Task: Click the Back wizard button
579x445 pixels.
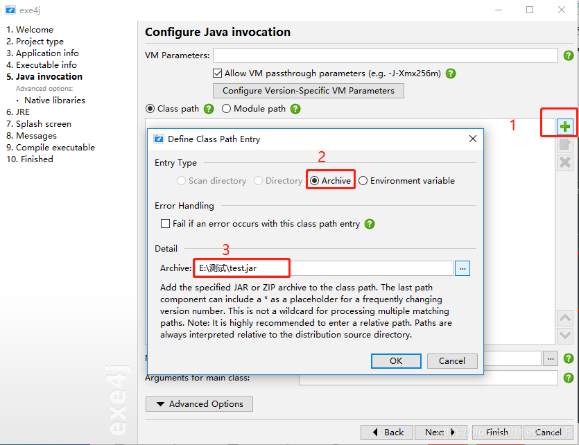Action: [387, 432]
